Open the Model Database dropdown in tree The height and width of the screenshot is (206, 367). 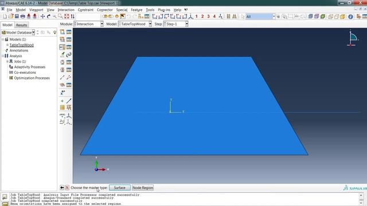(18, 33)
